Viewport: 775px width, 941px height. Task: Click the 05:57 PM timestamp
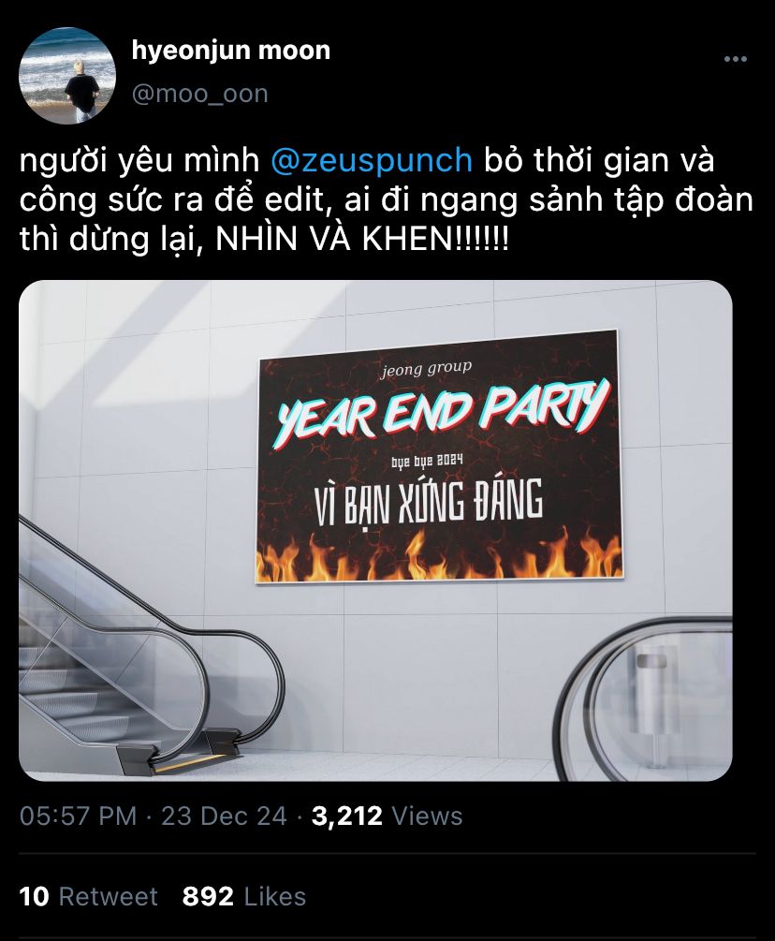(78, 816)
